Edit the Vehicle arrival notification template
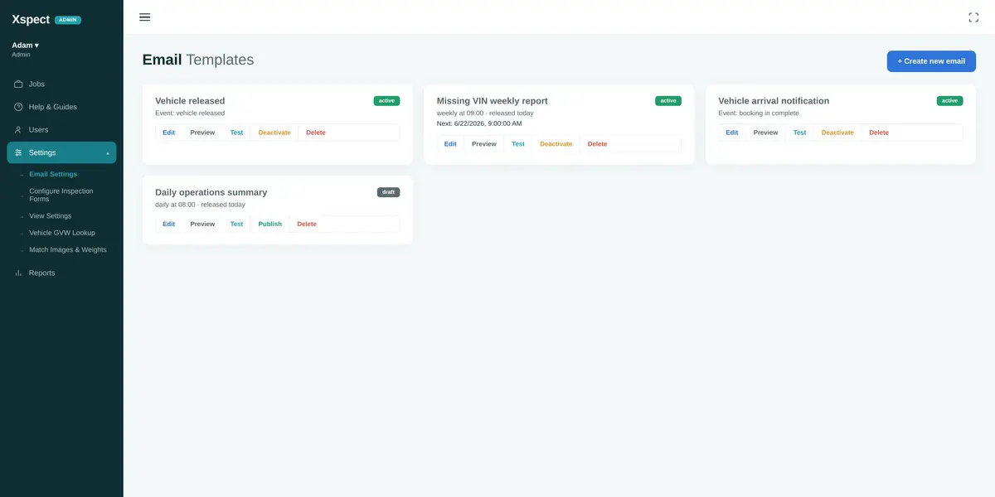This screenshot has height=497, width=995. (732, 133)
